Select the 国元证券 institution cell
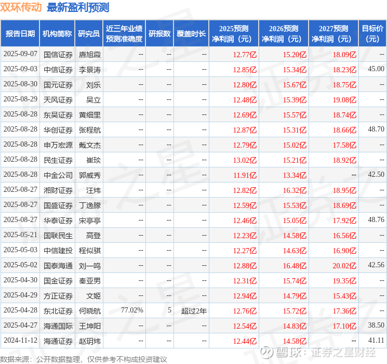Viewport: 387px width, 364px height. point(58,85)
